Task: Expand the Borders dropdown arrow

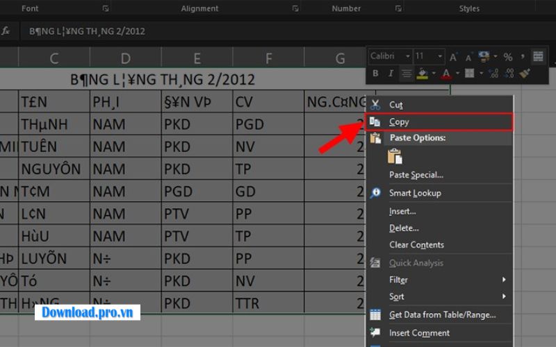Action: 481,74
